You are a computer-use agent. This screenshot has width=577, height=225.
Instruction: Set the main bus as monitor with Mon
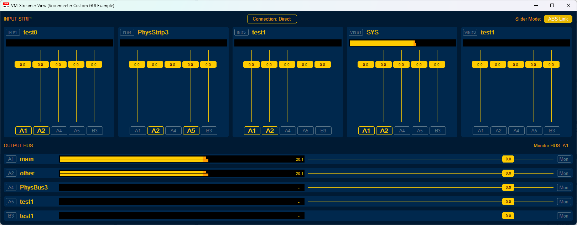click(564, 159)
